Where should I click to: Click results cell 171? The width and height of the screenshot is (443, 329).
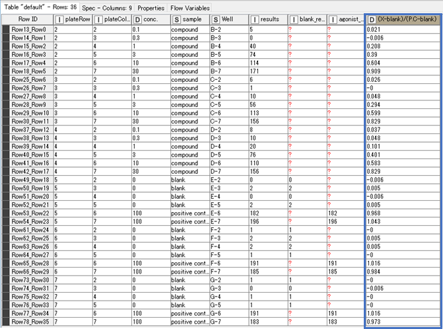[x=268, y=71]
